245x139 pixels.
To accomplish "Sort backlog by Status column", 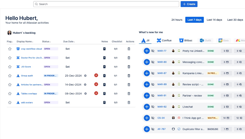I will pos(46,42).
